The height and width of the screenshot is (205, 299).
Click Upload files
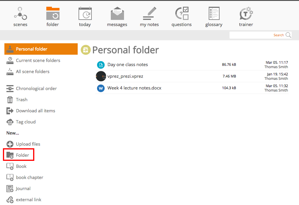pyautogui.click(x=28, y=144)
